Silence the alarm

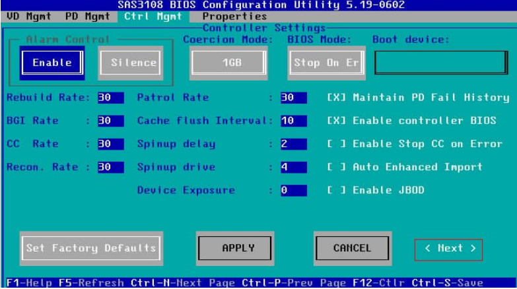pos(131,63)
